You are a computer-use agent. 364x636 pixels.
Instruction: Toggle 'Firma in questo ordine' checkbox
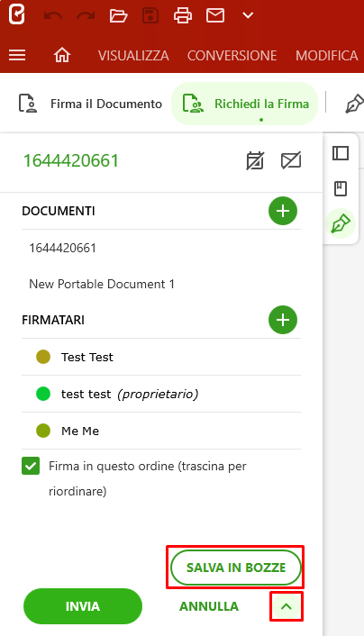pyautogui.click(x=31, y=466)
